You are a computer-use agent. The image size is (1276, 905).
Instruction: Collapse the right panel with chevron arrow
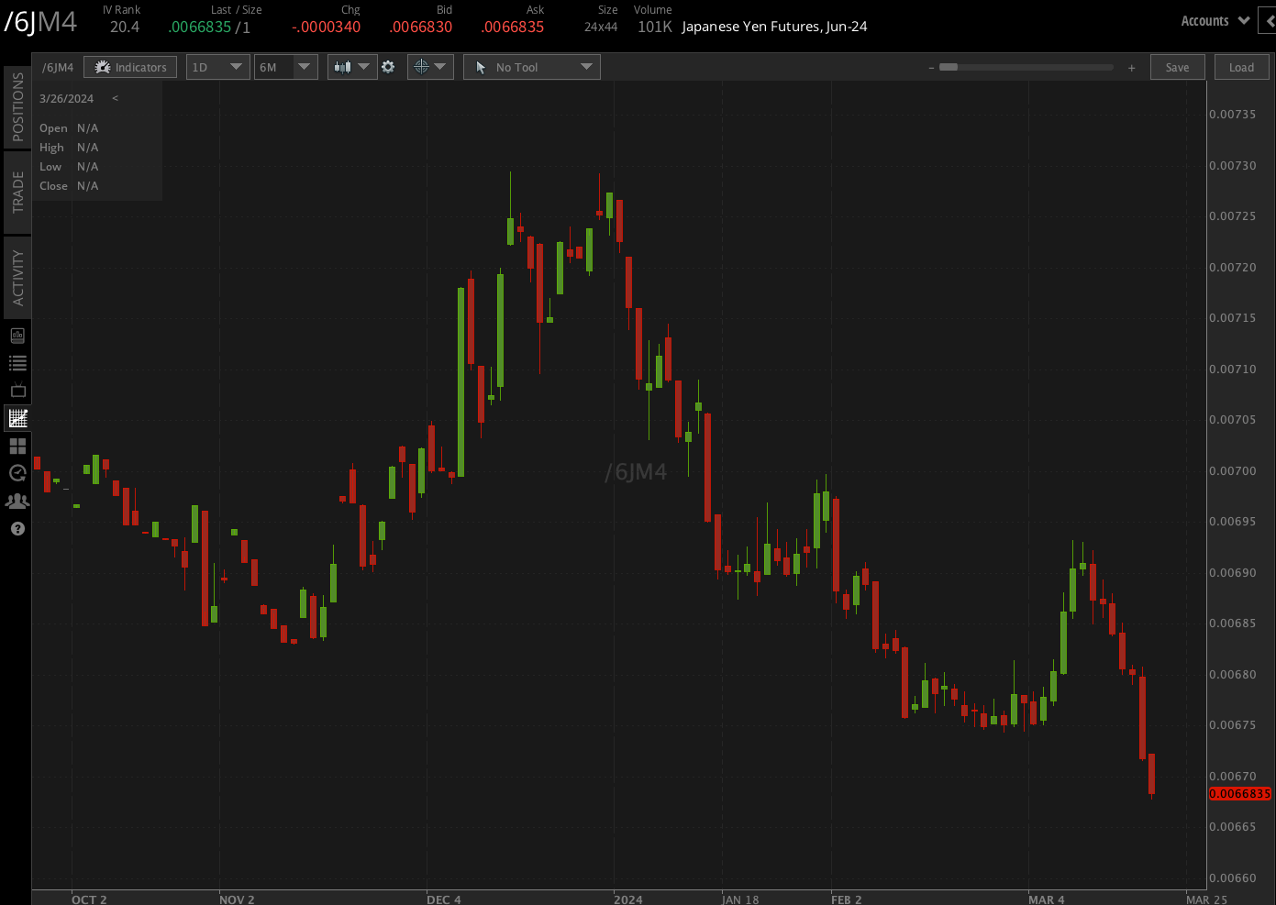pos(1268,21)
